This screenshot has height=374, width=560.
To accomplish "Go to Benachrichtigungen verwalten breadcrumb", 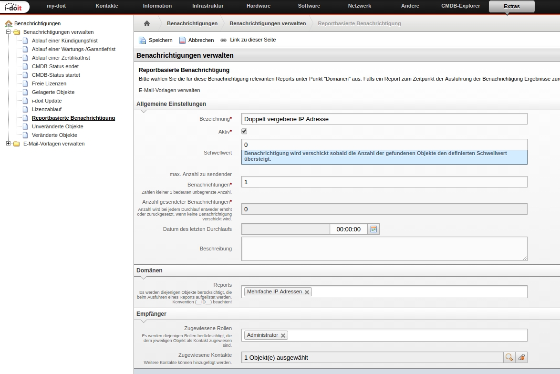I will coord(268,23).
